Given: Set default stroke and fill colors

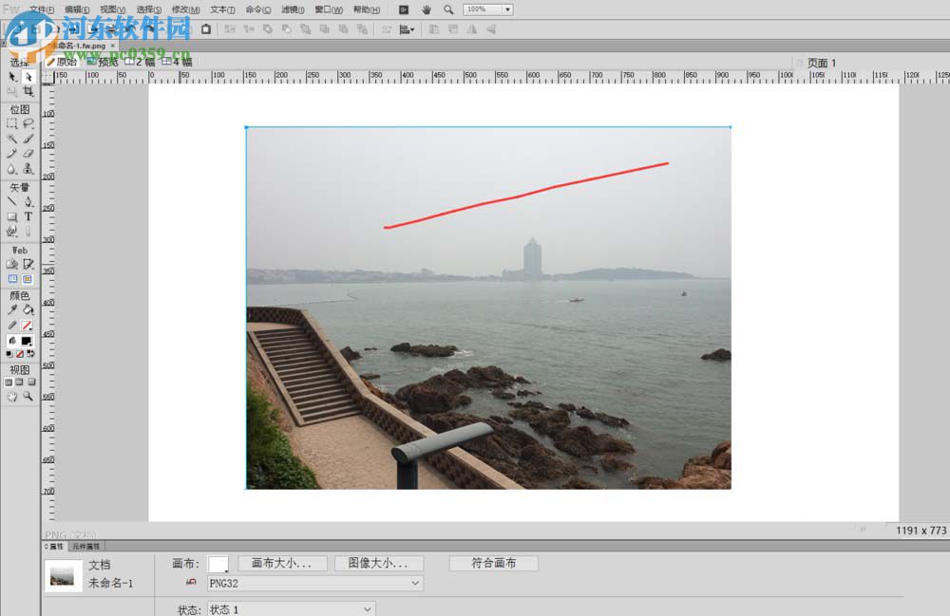Looking at the screenshot, I should coord(9,354).
